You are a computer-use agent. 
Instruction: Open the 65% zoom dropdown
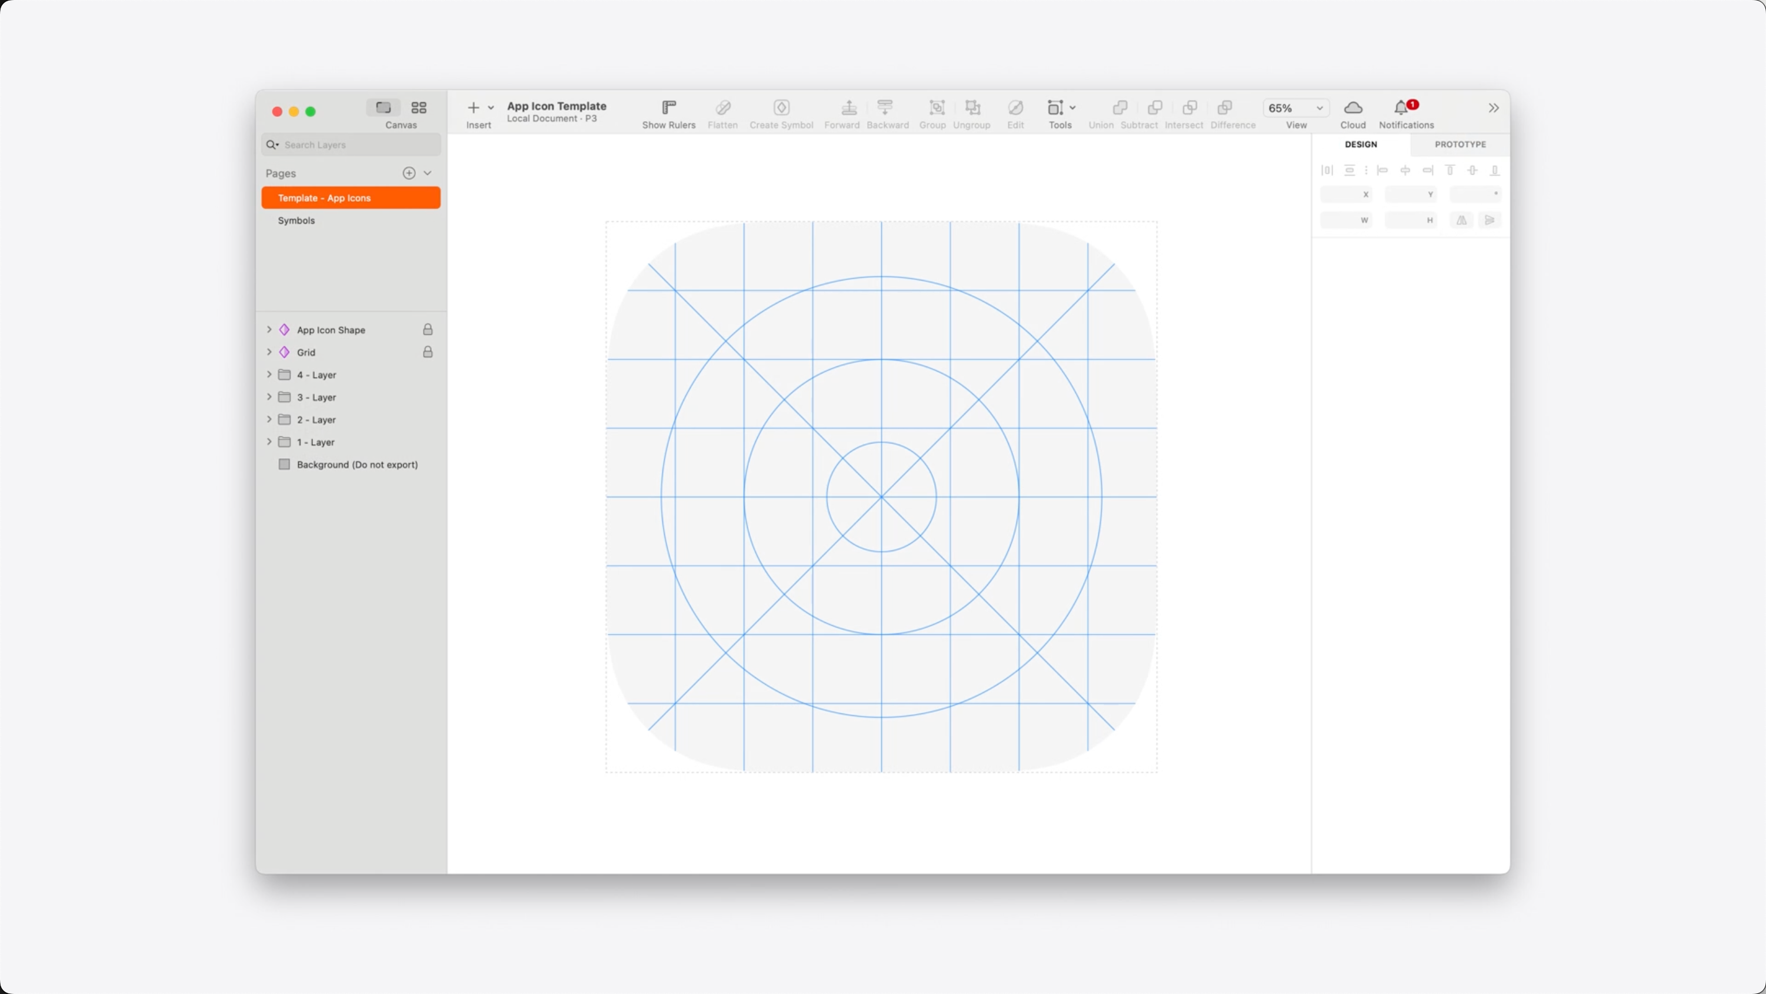coord(1295,108)
